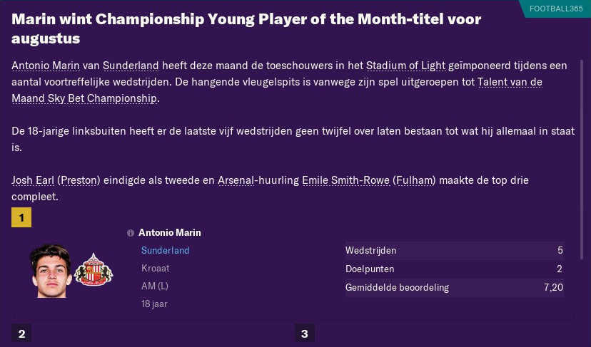Select the rank 3 badge
The height and width of the screenshot is (347, 591).
tap(304, 333)
